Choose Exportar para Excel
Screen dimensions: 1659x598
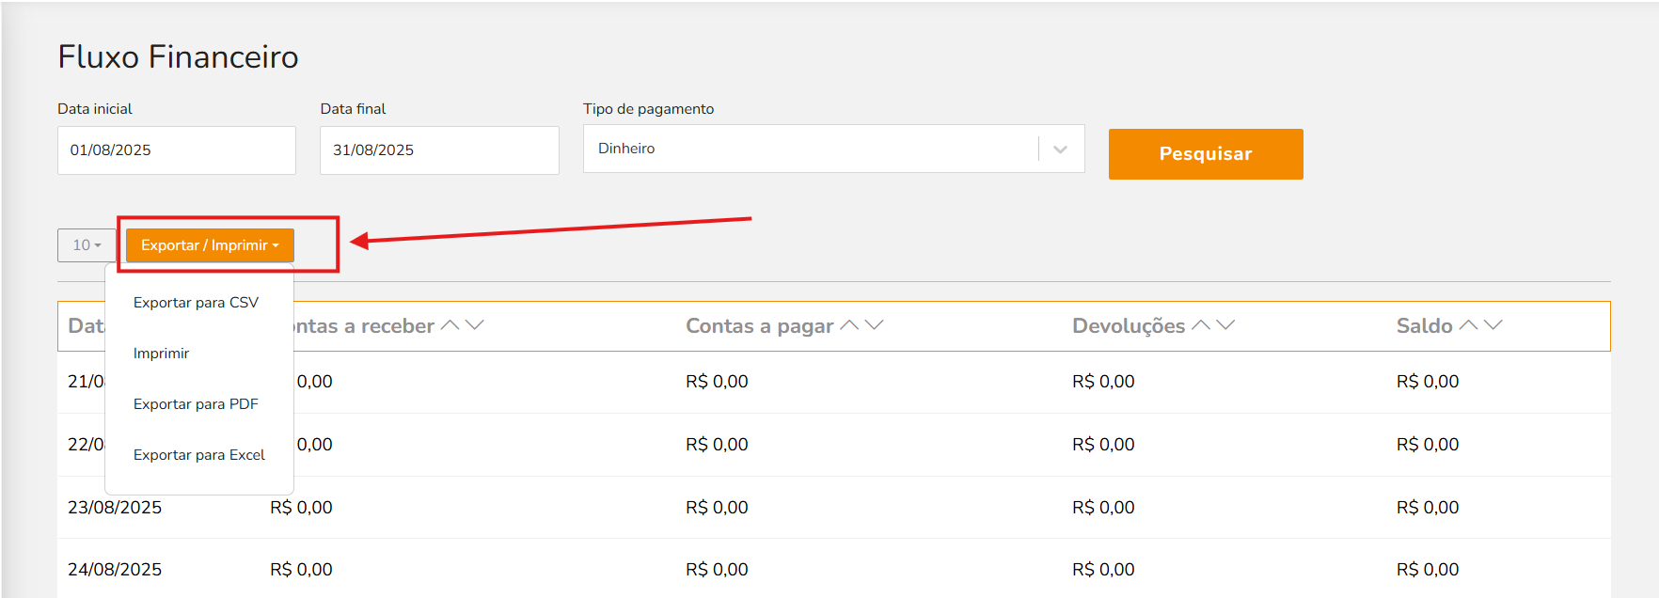point(199,455)
